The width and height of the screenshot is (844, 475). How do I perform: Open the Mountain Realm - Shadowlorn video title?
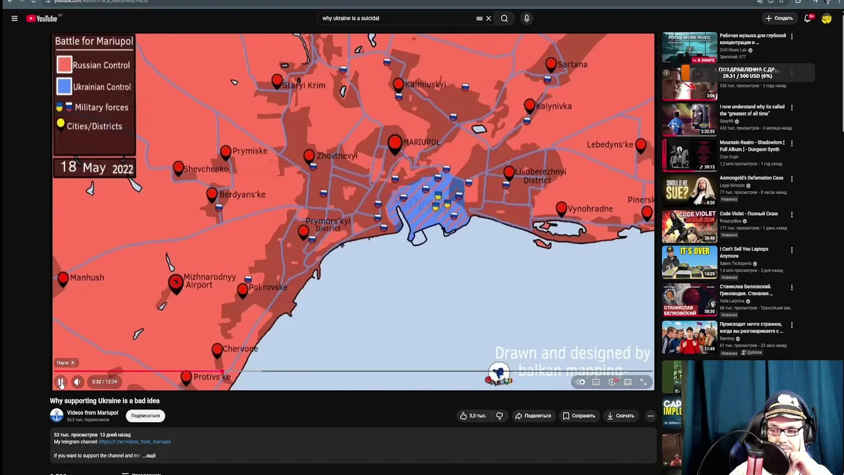pyautogui.click(x=752, y=146)
